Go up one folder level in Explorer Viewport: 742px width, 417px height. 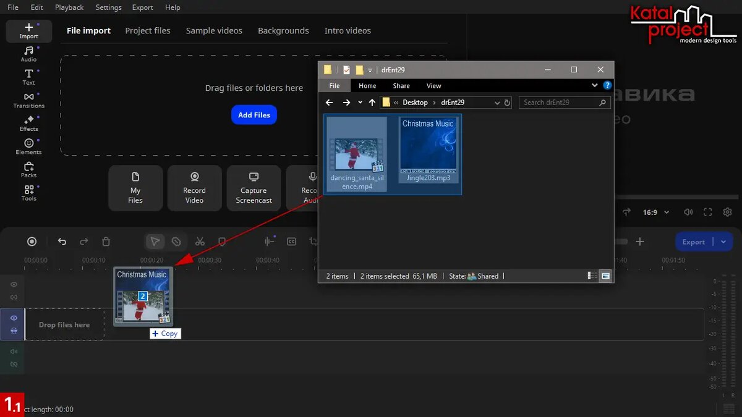[x=372, y=103]
